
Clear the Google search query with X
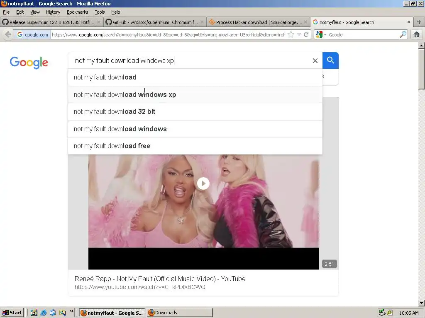(x=315, y=60)
